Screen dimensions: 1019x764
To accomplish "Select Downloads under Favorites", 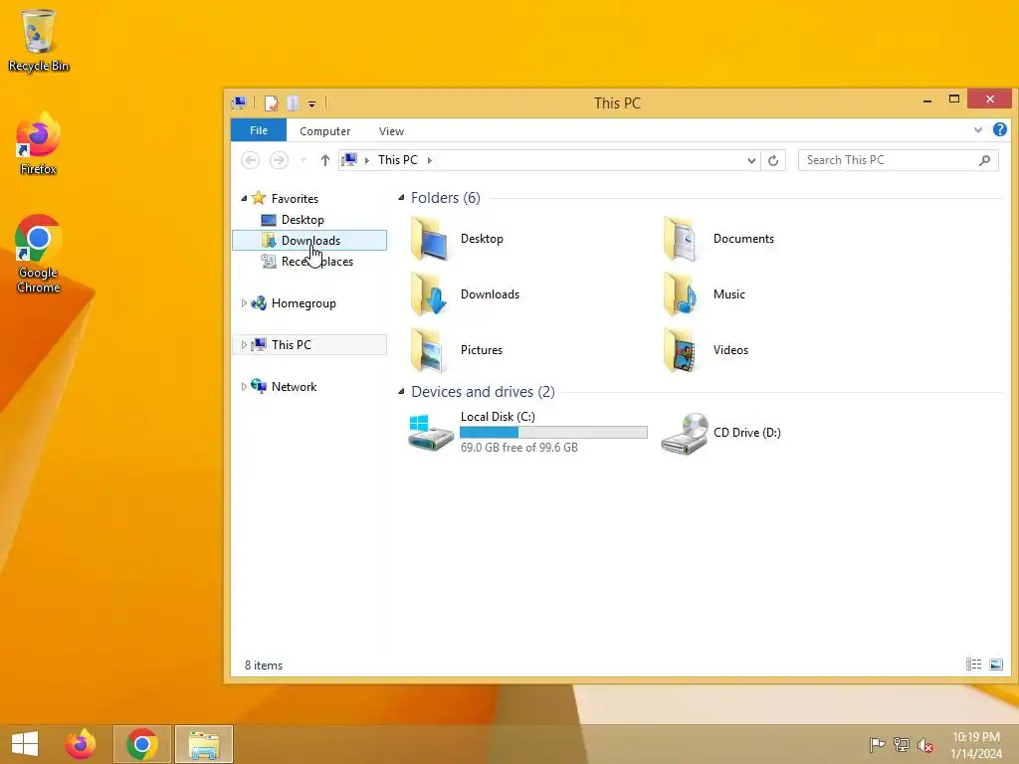I will click(309, 241).
